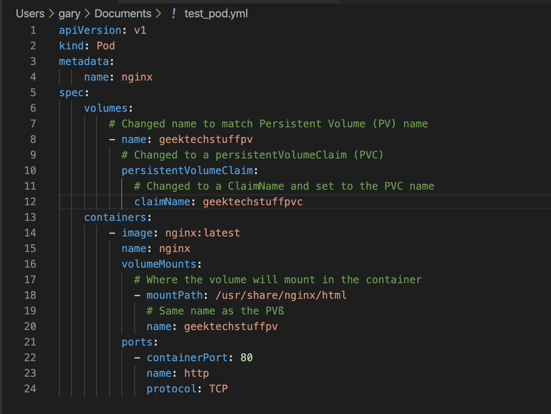This screenshot has height=414, width=551.
Task: Click the error icon beside test_pod.yml
Action: click(x=173, y=13)
